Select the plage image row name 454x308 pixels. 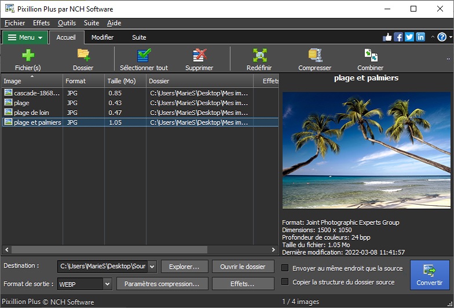pos(22,103)
